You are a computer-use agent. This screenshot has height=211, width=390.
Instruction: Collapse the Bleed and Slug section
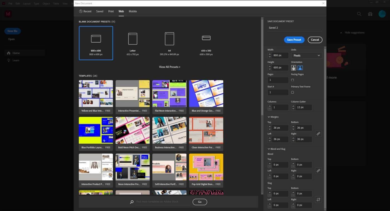point(276,149)
